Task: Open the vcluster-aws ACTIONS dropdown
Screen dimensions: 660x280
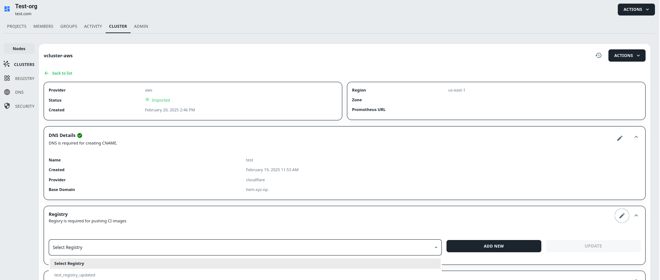Action: coord(627,55)
